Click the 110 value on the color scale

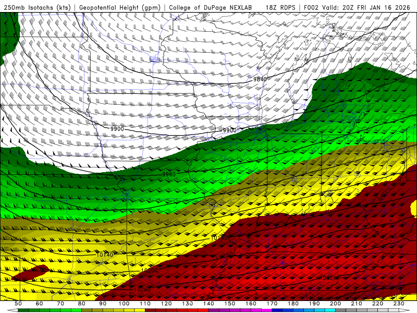pos(145,304)
